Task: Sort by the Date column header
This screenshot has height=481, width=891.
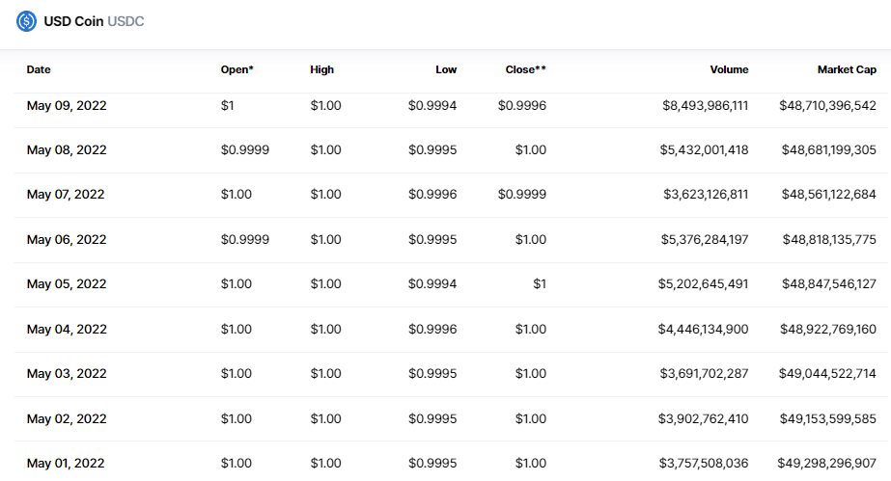Action: click(39, 69)
